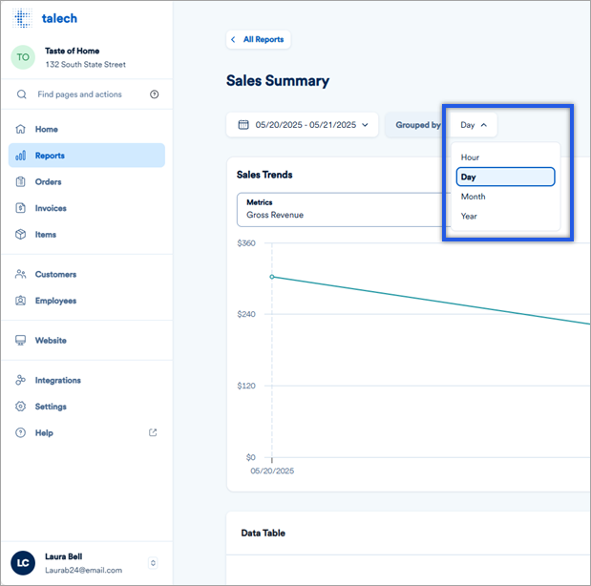Open Help link
Screen dimensions: 591x586
pyautogui.click(x=87, y=432)
